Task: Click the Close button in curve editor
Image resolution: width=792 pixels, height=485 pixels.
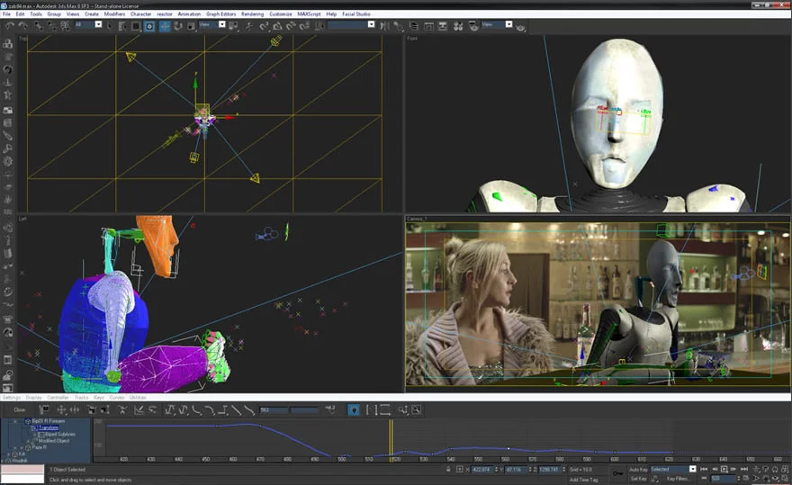Action: 19,409
